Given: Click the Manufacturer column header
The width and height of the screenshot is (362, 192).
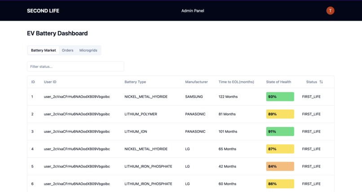Looking at the screenshot, I should coord(196,82).
